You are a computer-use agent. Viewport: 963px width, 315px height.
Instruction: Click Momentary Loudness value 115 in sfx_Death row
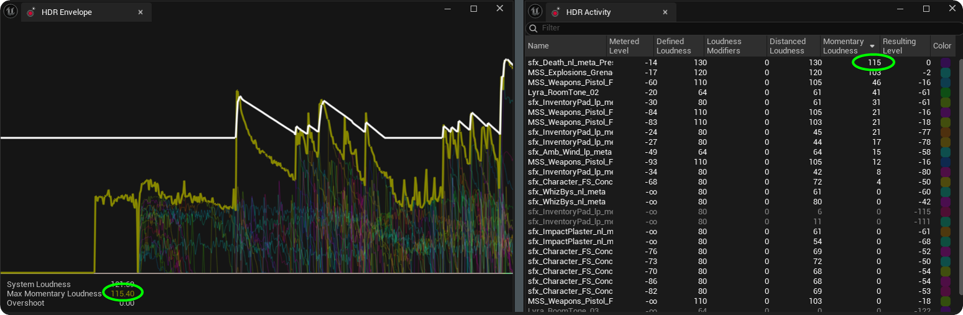(x=874, y=63)
